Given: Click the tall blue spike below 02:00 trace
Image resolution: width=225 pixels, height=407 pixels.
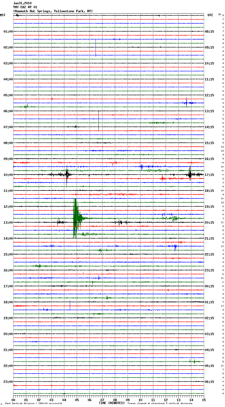Looking at the screenshot, I should click(96, 48).
